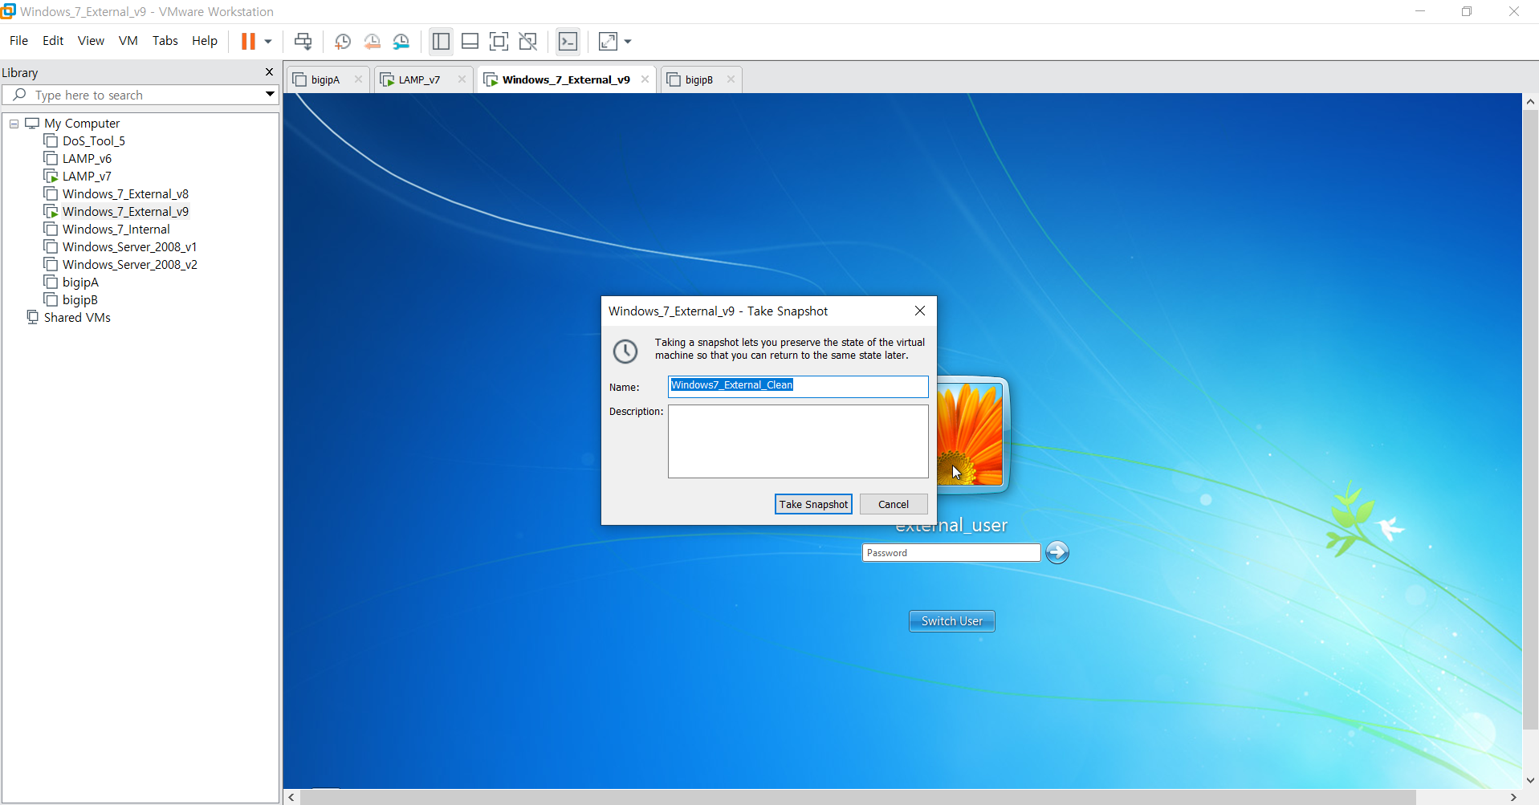The width and height of the screenshot is (1539, 805).
Task: Switch to the bigipA tab
Action: [x=325, y=79]
